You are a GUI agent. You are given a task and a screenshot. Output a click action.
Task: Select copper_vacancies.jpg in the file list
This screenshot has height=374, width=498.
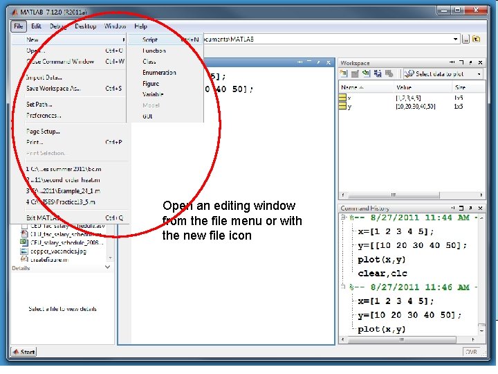click(58, 251)
